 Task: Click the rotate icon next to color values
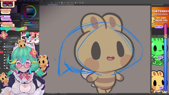point(38,18)
